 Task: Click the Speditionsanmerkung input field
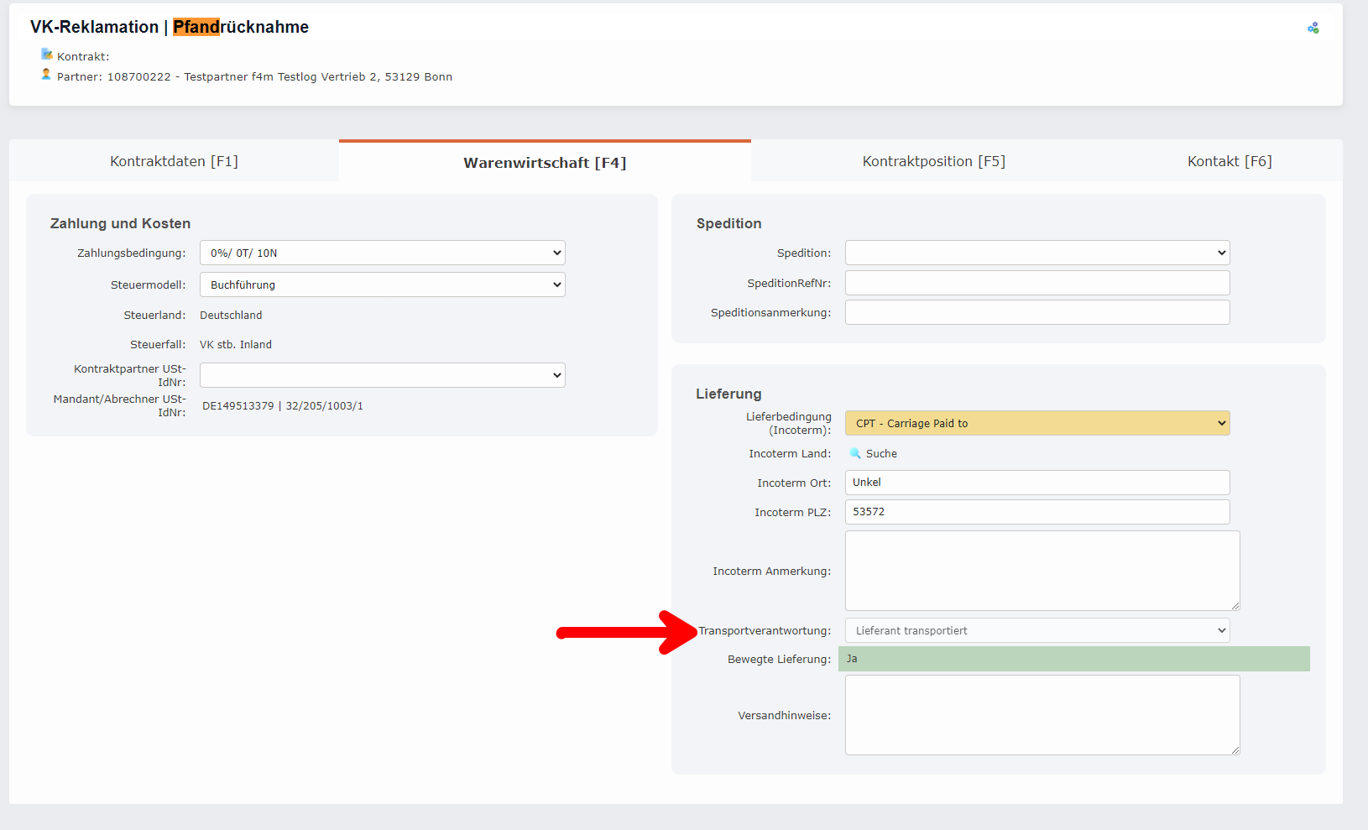(1037, 312)
